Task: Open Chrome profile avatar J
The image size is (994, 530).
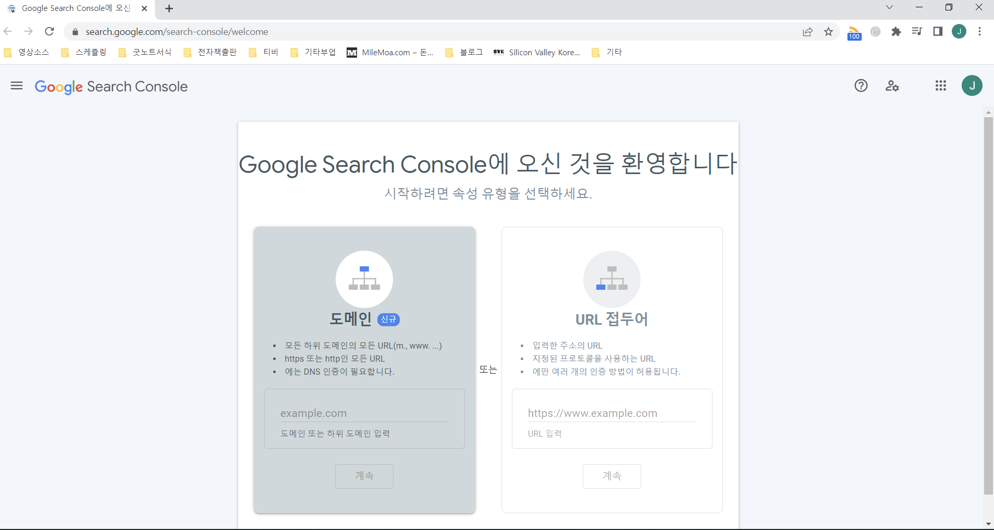Action: [x=959, y=32]
